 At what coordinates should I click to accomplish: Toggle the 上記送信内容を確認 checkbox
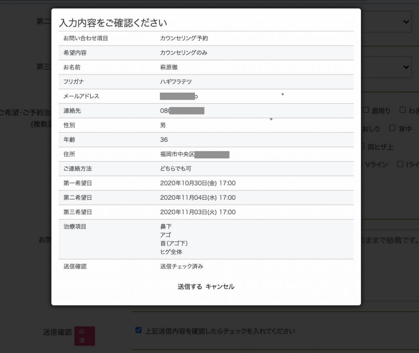coord(138,330)
